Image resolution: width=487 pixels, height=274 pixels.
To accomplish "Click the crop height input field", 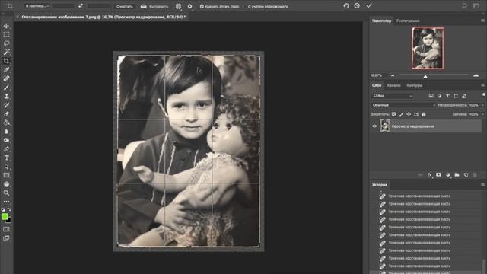I will pos(99,6).
